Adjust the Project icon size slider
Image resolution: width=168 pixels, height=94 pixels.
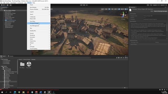click(x=125, y=88)
